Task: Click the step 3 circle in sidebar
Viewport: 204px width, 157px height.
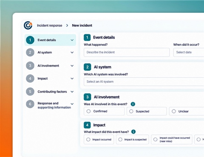Action: [30, 65]
